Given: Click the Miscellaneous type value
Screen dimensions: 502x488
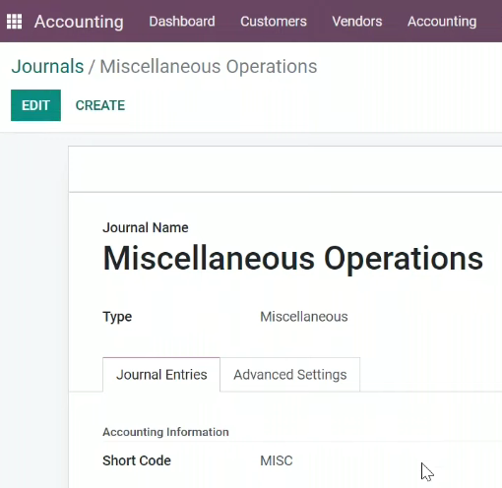Looking at the screenshot, I should point(304,317).
